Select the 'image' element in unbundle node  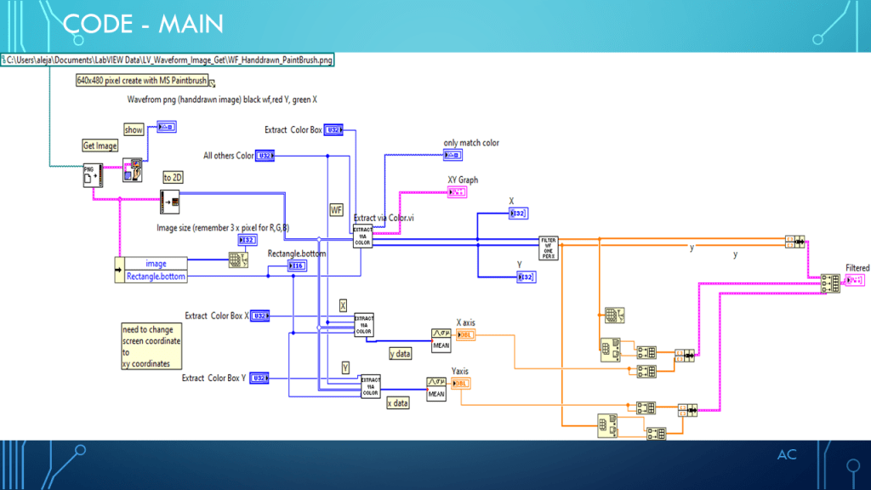157,264
